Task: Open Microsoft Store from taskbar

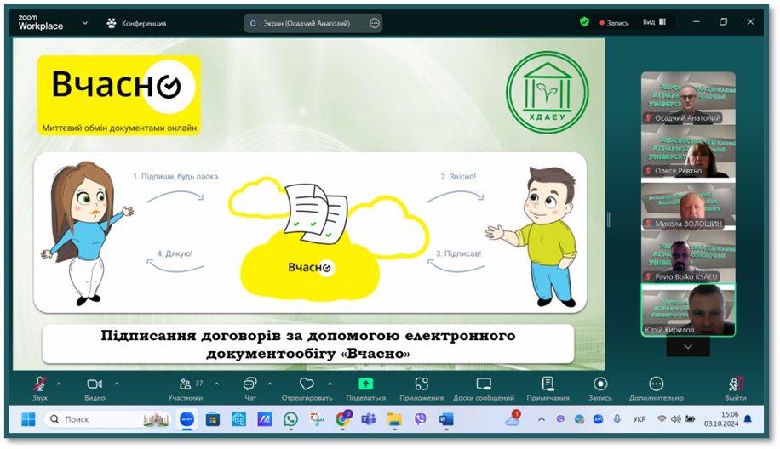Action: [213, 420]
